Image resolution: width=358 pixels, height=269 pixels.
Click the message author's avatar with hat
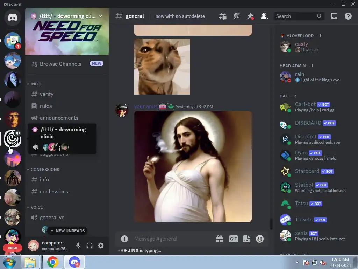[121, 110]
